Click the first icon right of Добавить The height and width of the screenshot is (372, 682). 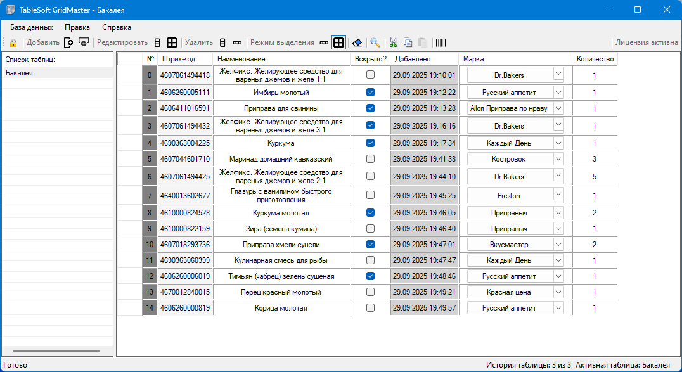click(68, 43)
